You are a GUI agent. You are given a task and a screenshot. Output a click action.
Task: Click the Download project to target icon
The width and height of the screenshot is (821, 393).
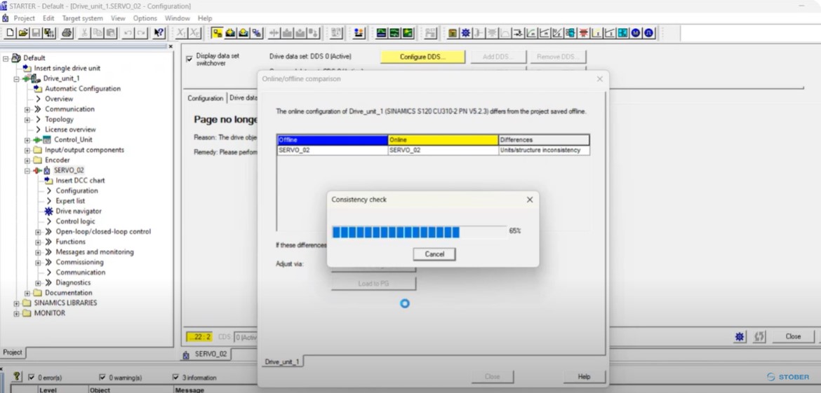230,33
